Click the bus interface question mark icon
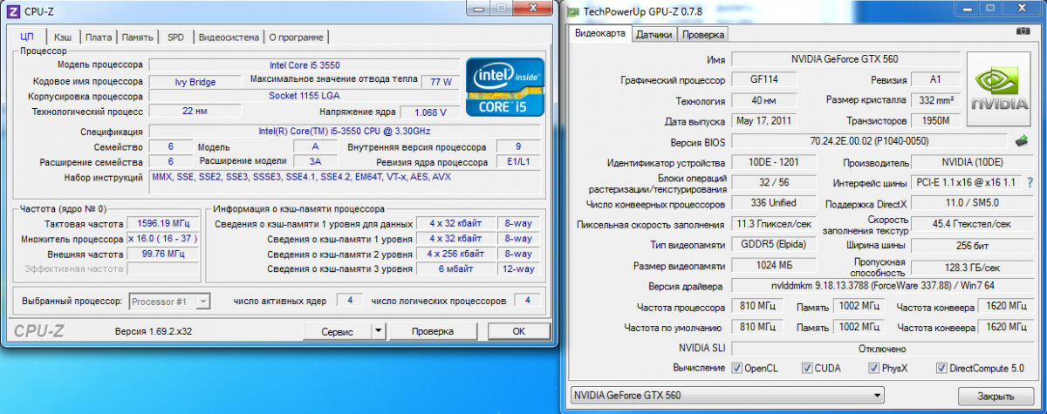Viewport: 1047px width, 414px height. (1031, 183)
